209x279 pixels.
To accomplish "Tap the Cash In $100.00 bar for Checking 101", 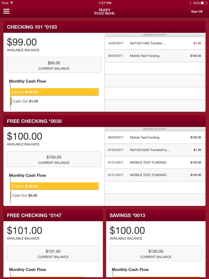I will 54,92.
